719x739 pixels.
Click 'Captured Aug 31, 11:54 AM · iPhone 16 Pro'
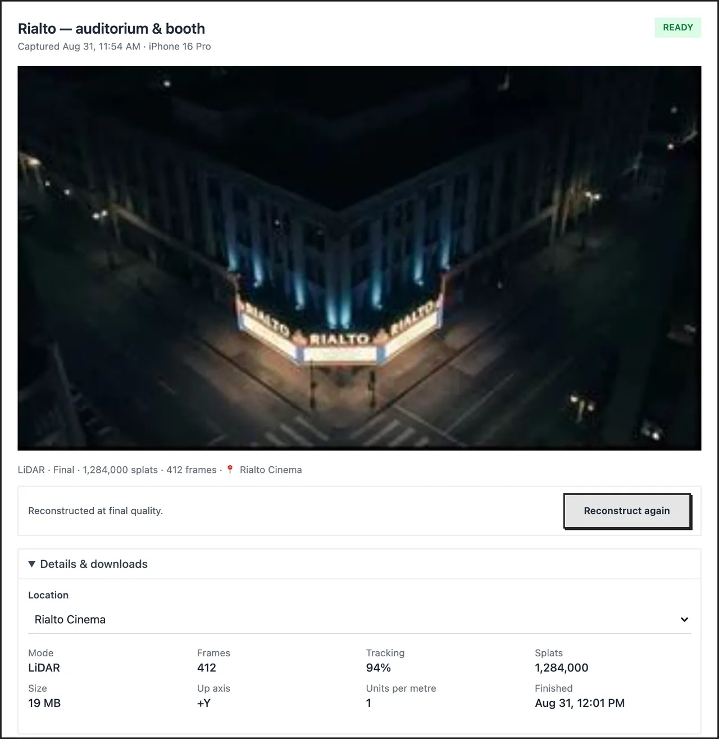[115, 46]
